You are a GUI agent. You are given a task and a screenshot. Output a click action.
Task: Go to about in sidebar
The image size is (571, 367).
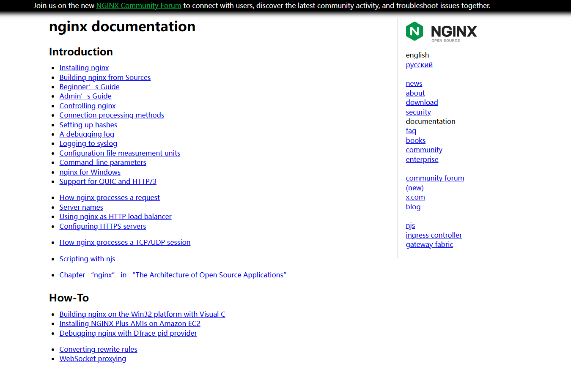[x=415, y=93]
